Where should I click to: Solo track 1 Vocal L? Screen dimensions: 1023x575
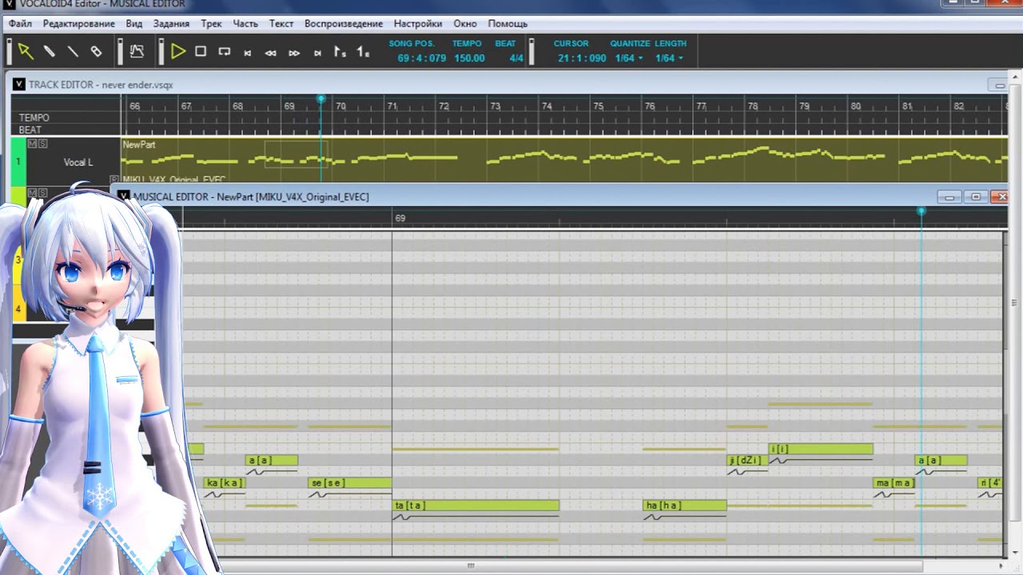[42, 144]
